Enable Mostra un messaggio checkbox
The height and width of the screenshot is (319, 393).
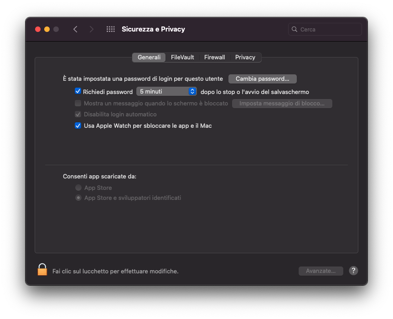(78, 103)
